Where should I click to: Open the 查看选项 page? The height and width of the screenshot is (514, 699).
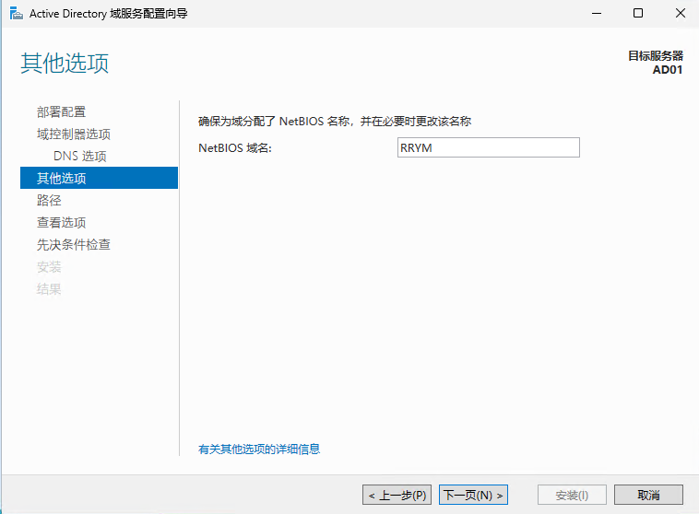coord(61,223)
